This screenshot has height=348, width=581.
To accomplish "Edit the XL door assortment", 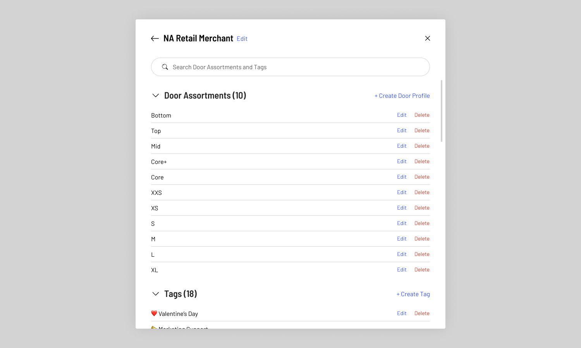I will click(x=402, y=270).
